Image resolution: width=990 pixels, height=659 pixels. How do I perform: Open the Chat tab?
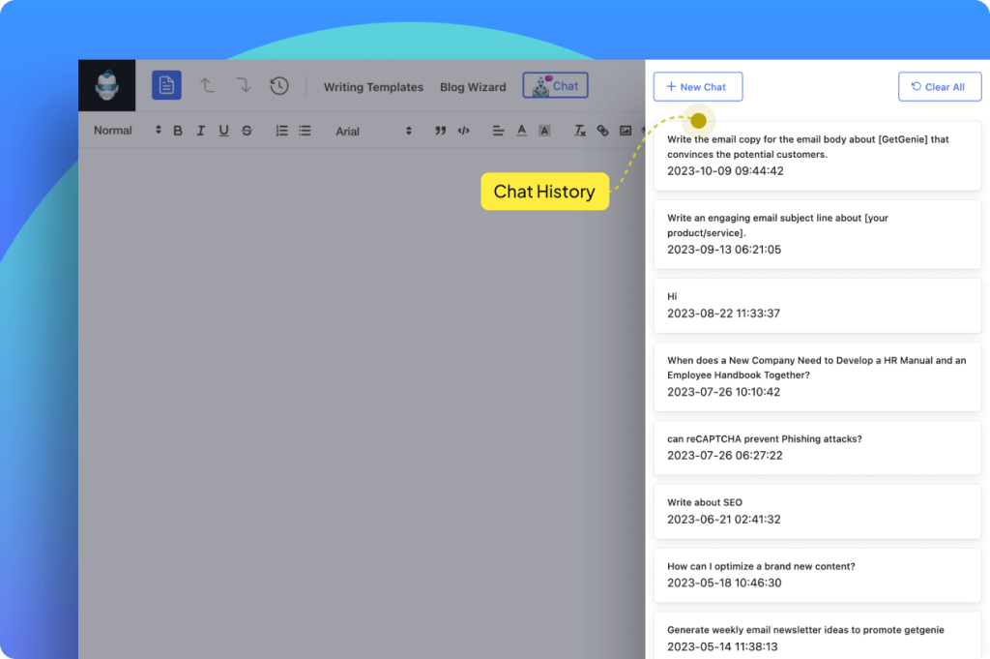click(556, 85)
